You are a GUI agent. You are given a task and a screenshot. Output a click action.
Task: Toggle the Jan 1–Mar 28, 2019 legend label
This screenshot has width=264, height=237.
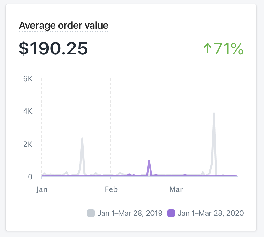coord(130,214)
